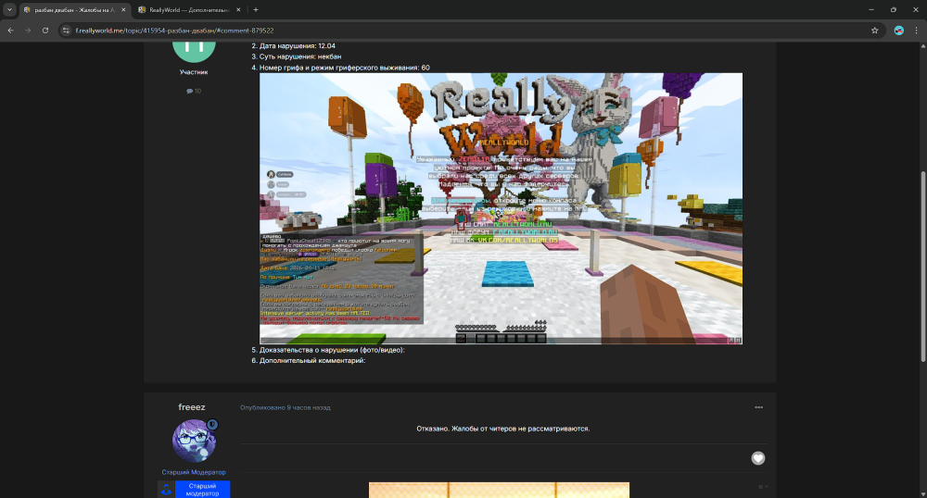
Task: Click the site info icon in address bar
Action: (x=66, y=30)
